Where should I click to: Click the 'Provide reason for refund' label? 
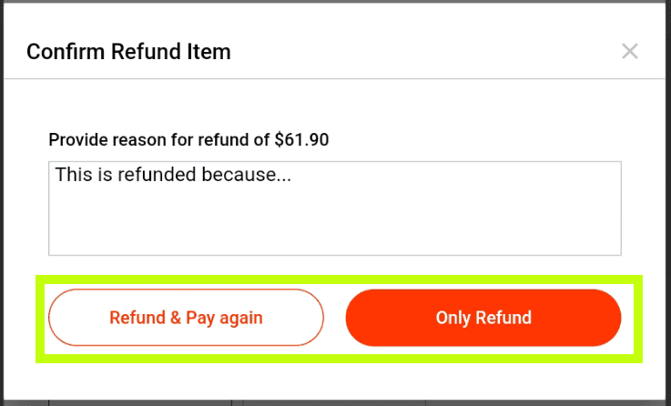[x=160, y=140]
